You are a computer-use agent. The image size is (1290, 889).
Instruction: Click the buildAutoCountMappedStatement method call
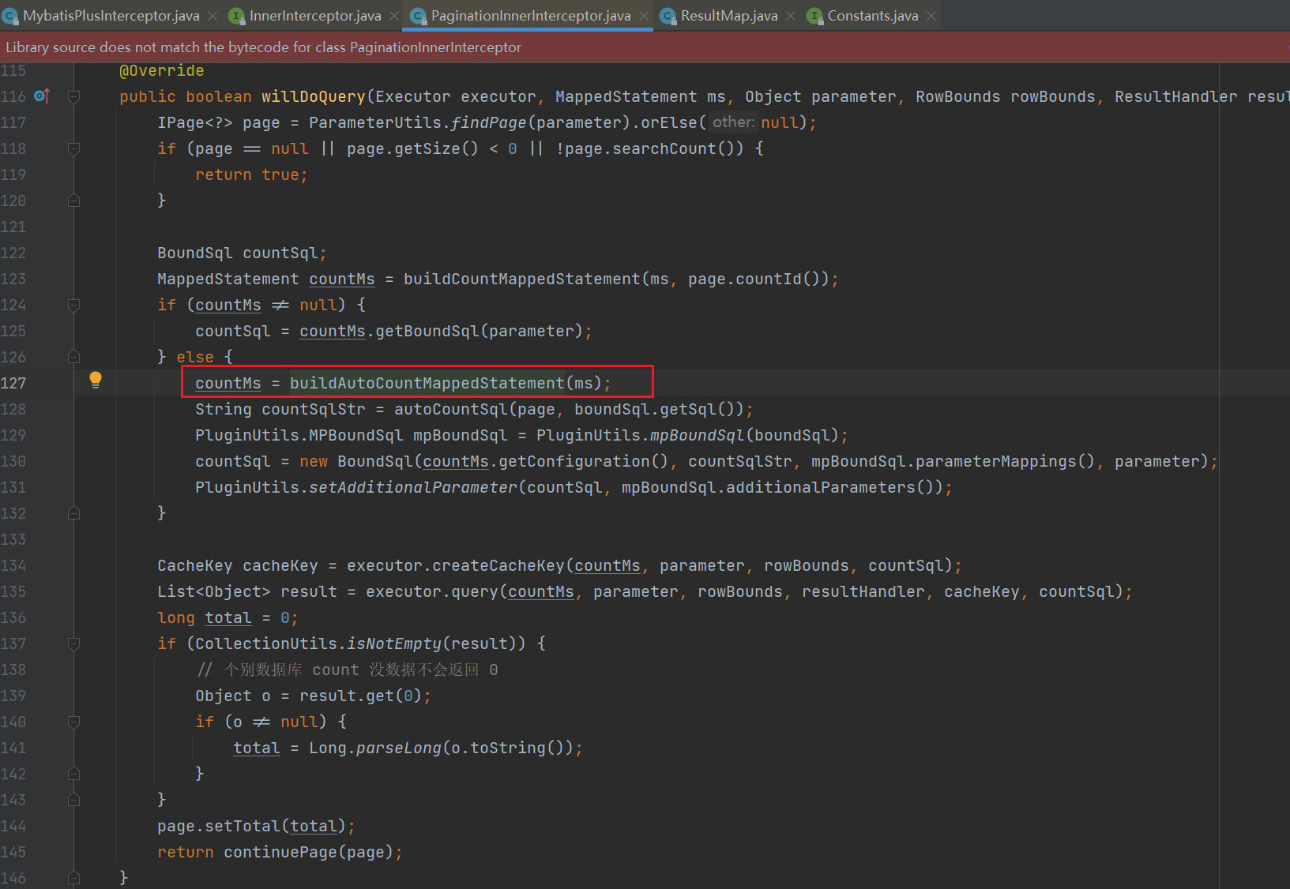[x=427, y=383]
